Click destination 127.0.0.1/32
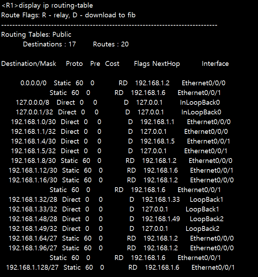The image size is (258, 277). [x=34, y=112]
